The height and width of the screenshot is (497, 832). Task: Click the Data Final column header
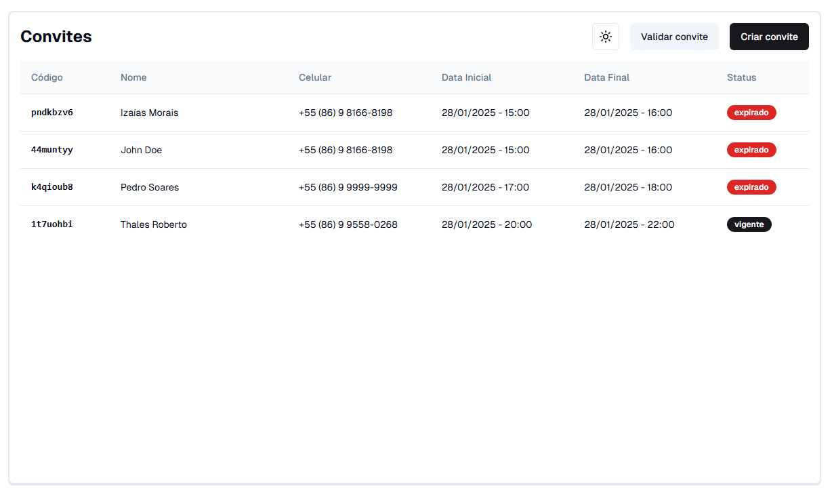[606, 77]
